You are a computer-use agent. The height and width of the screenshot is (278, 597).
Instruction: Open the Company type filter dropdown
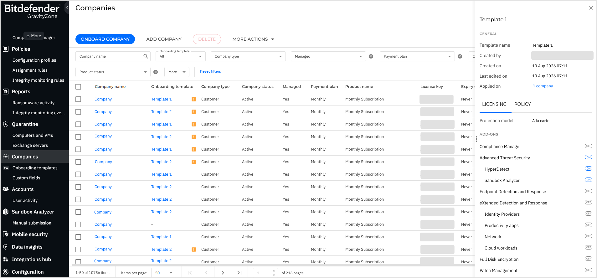coord(248,56)
